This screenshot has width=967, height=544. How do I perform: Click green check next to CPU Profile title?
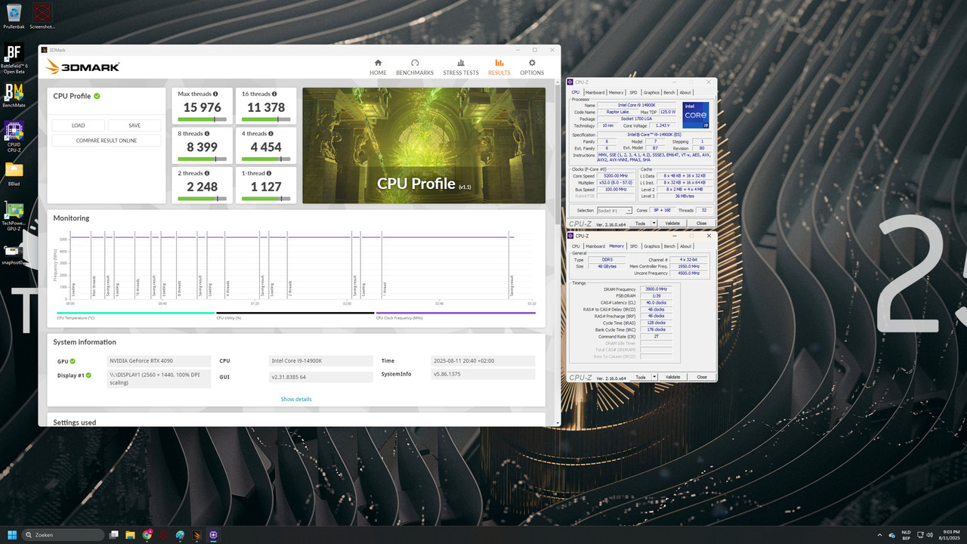point(97,96)
